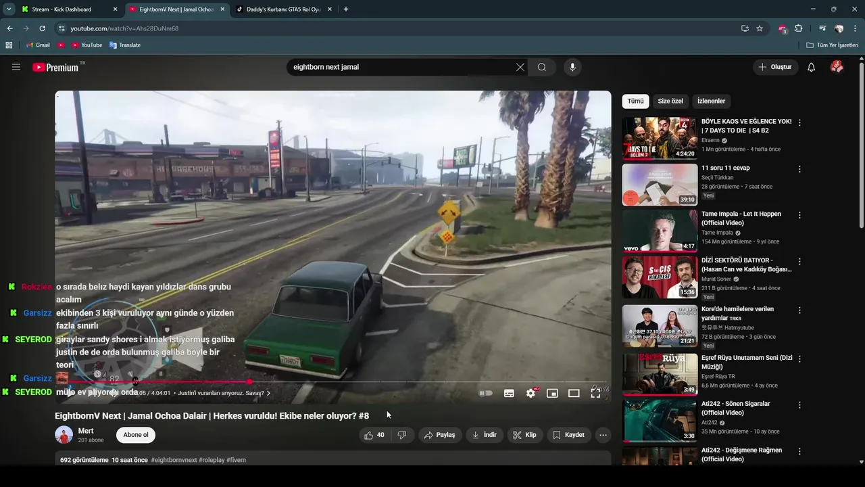Switch to theater mode view
The height and width of the screenshot is (487, 865).
[574, 393]
